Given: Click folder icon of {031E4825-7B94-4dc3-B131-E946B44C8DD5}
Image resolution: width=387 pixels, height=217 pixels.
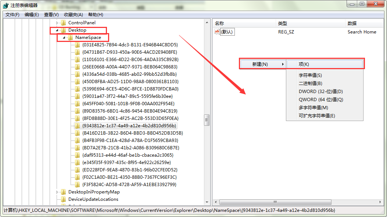Looking at the screenshot, I should point(77,45).
